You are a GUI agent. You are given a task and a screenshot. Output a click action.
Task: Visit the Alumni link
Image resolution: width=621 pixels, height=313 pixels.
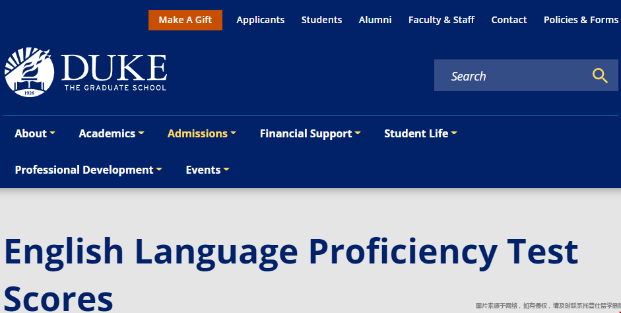click(x=375, y=20)
